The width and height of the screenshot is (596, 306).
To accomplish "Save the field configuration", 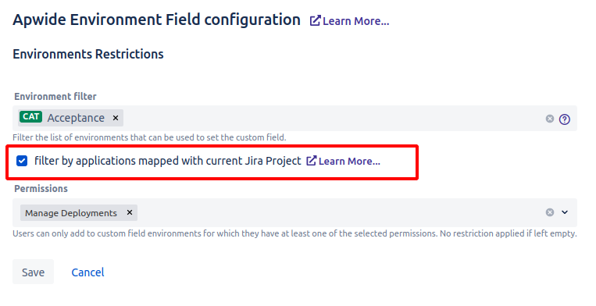I will pyautogui.click(x=33, y=272).
